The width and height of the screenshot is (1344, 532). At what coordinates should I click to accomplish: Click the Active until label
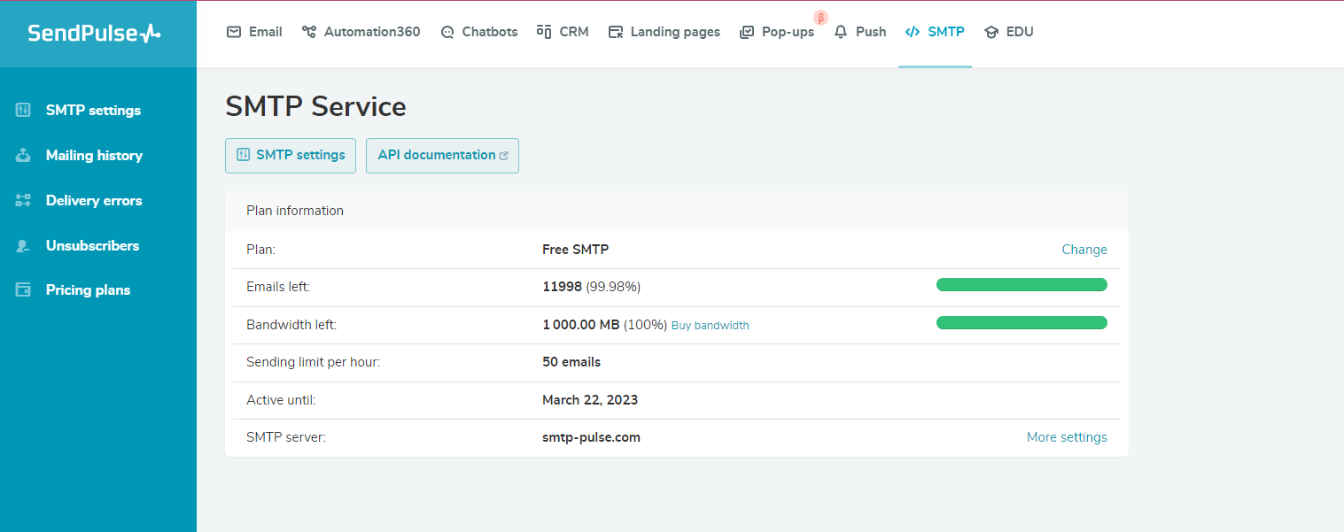click(x=281, y=400)
